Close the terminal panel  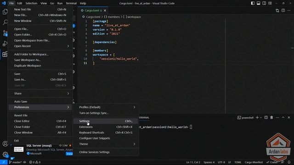pyautogui.click(x=289, y=117)
